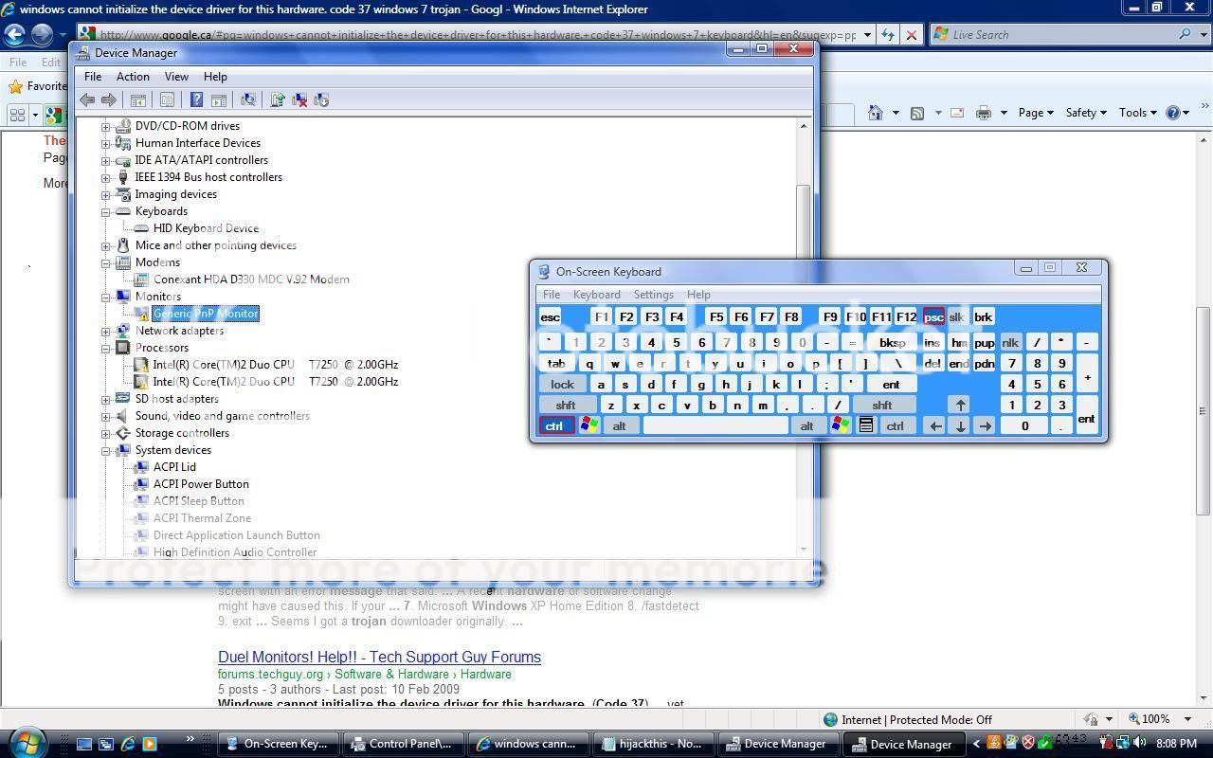1213x758 pixels.
Task: Toggle the lock (Caps Lock) key
Action: (x=562, y=385)
